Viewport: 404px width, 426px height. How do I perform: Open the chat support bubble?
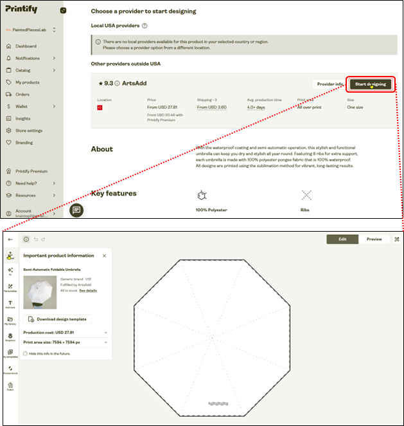click(76, 210)
